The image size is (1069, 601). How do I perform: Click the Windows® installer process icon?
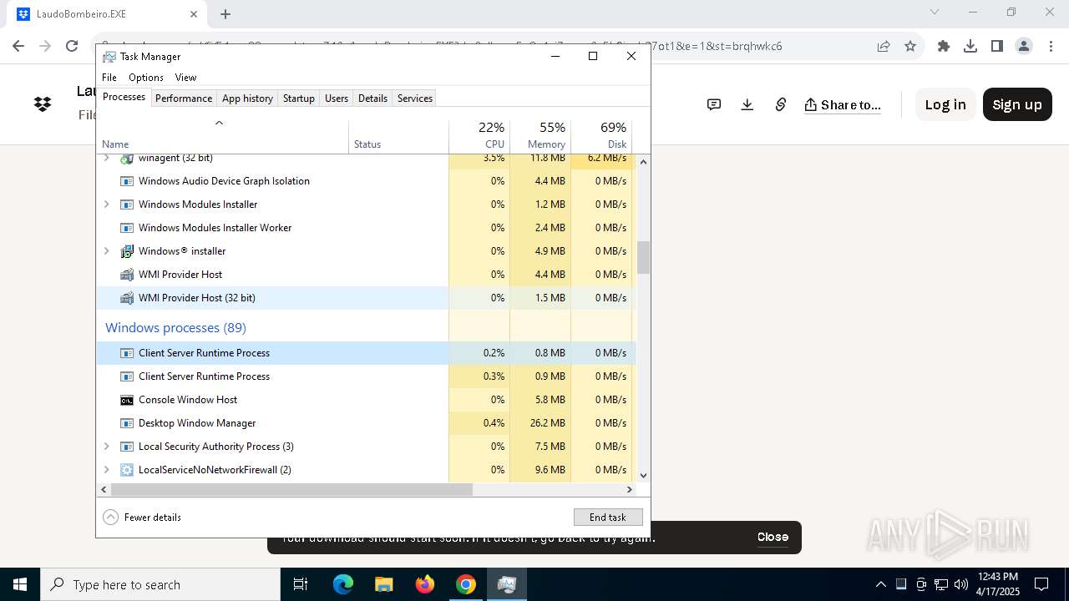pos(127,251)
